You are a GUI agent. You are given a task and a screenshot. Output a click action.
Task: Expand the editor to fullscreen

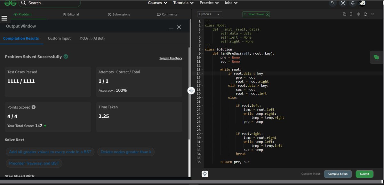click(372, 14)
